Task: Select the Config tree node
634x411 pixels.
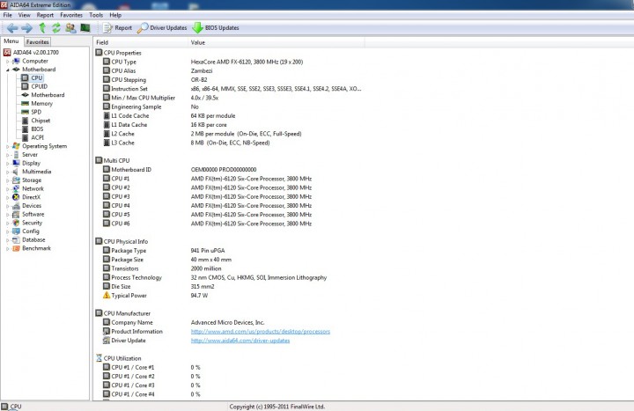Action: pos(26,231)
